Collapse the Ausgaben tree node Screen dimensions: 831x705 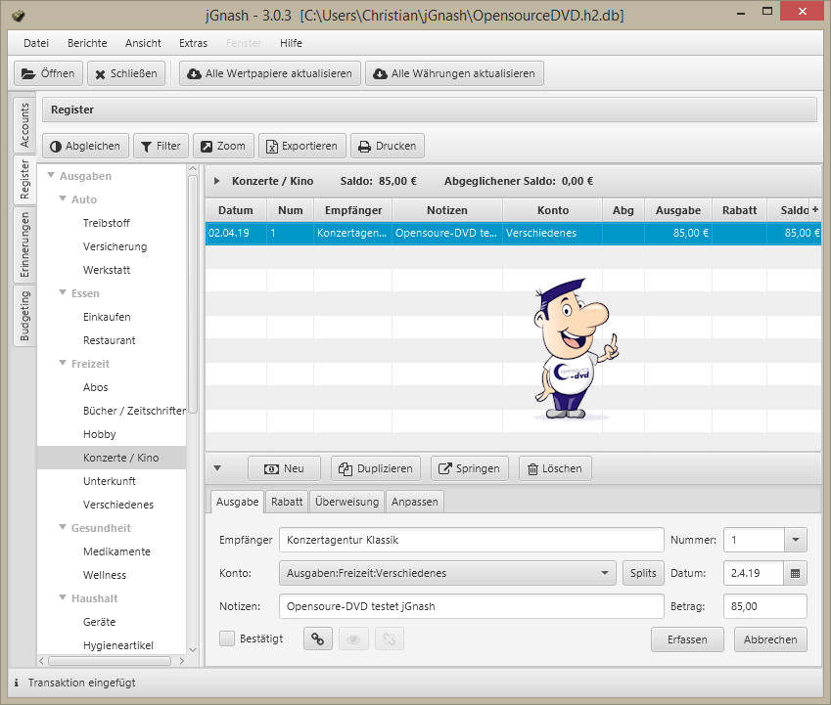[x=51, y=176]
